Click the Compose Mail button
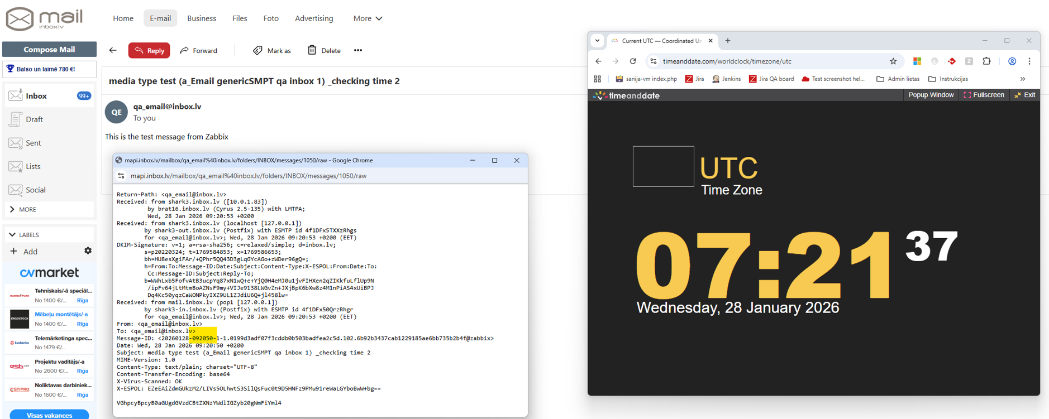1049x419 pixels. click(x=49, y=49)
